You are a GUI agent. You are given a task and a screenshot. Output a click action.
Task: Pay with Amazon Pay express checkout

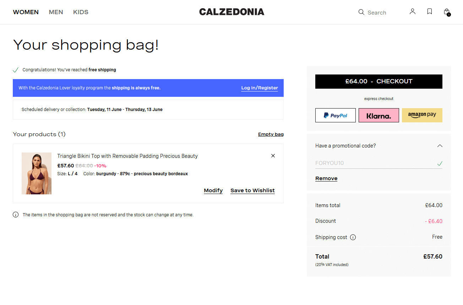point(422,115)
